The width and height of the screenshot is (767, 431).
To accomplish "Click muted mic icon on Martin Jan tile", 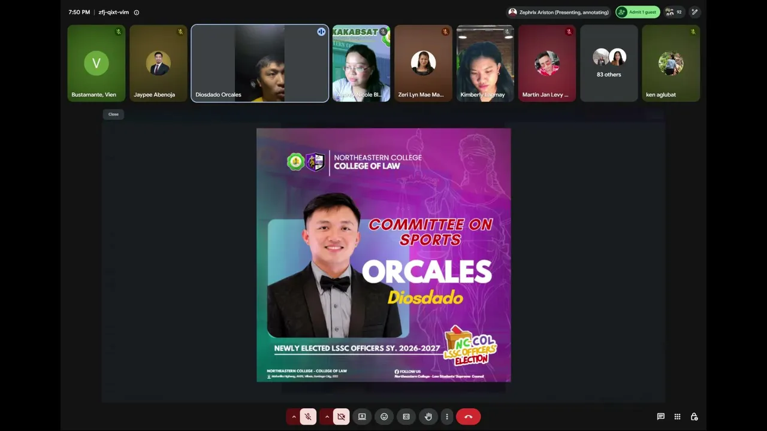I will pos(569,32).
